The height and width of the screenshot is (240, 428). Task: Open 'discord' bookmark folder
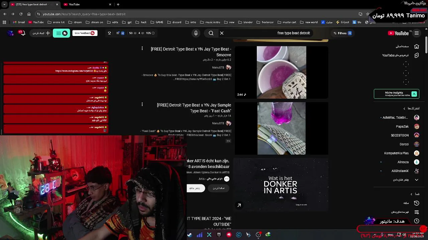174,22
